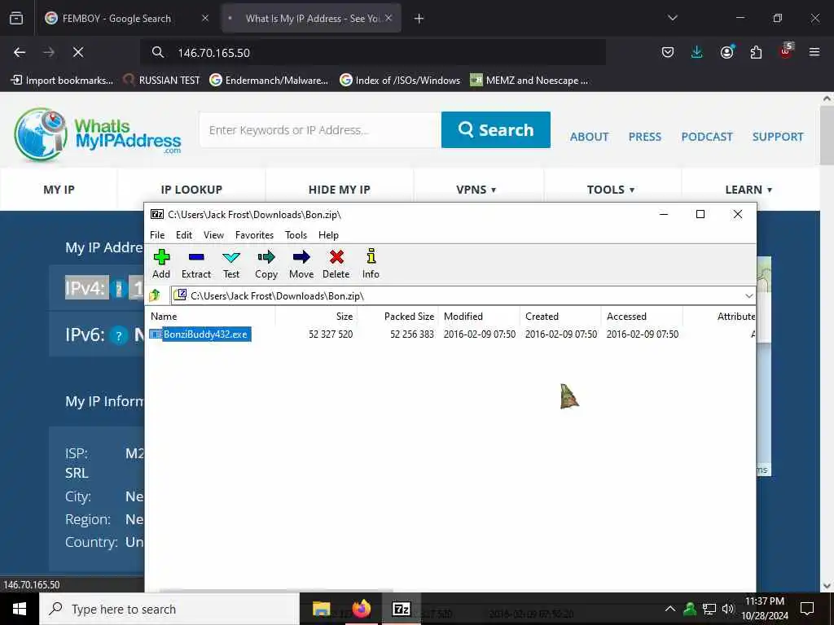
Task: Switch to Firefox on the taskbar
Action: point(361,609)
